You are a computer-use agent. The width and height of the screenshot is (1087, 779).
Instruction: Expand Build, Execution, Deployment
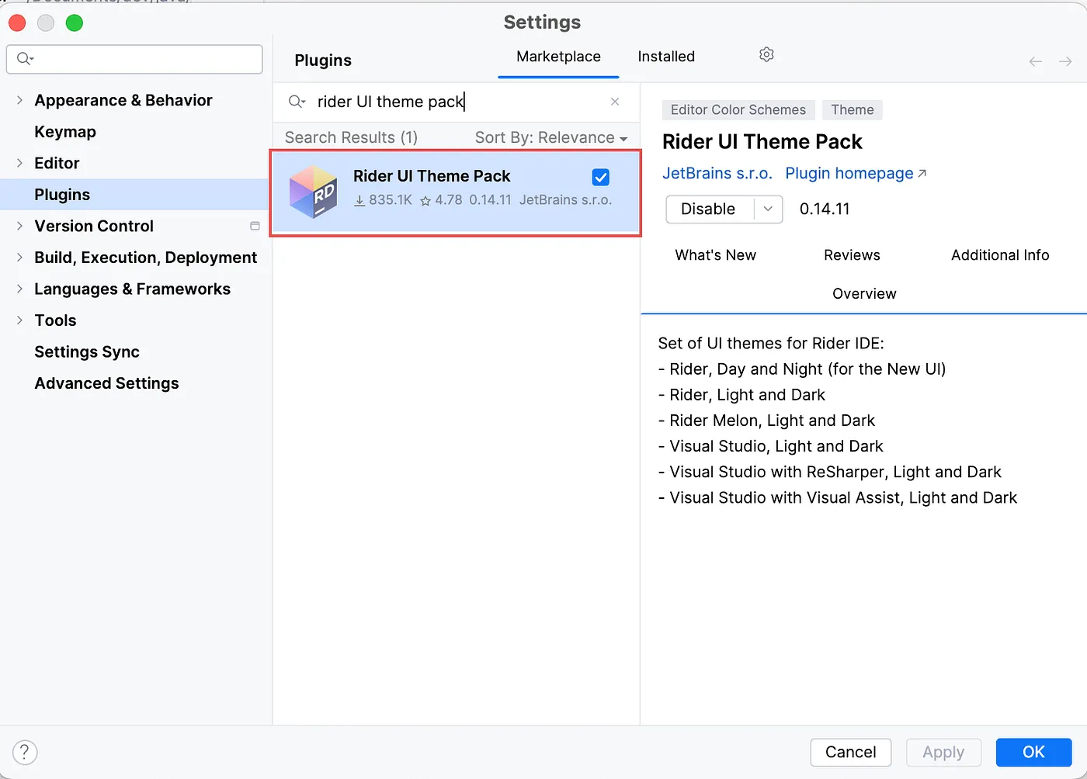[x=19, y=258]
